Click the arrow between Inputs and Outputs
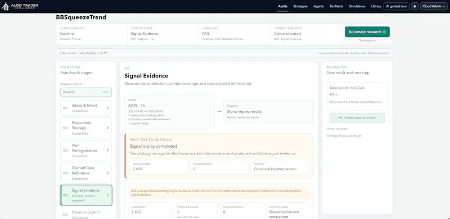The width and height of the screenshot is (450, 219). [219, 112]
